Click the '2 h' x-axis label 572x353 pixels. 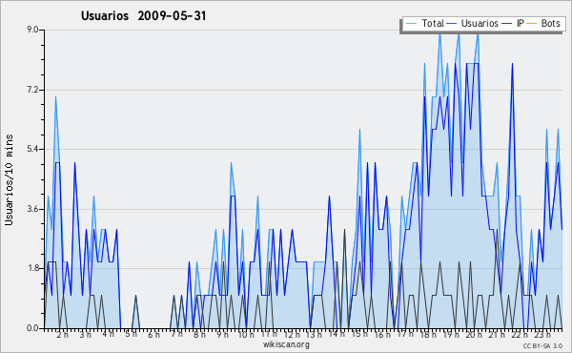[x=62, y=334]
